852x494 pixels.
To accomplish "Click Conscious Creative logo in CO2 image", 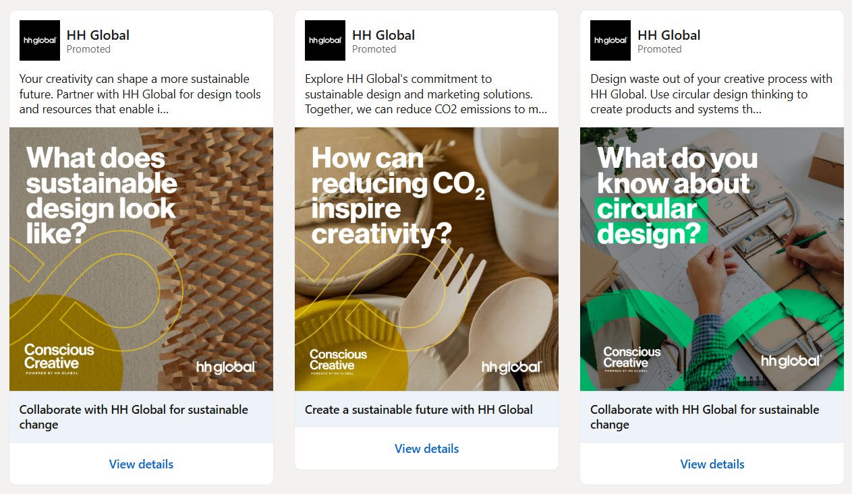I will (x=338, y=361).
